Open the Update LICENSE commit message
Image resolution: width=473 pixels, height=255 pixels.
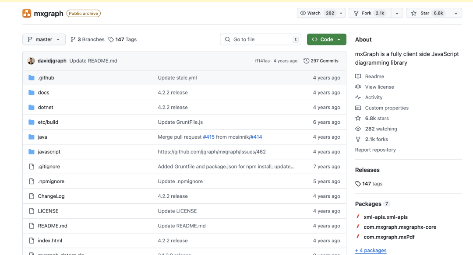point(177,211)
